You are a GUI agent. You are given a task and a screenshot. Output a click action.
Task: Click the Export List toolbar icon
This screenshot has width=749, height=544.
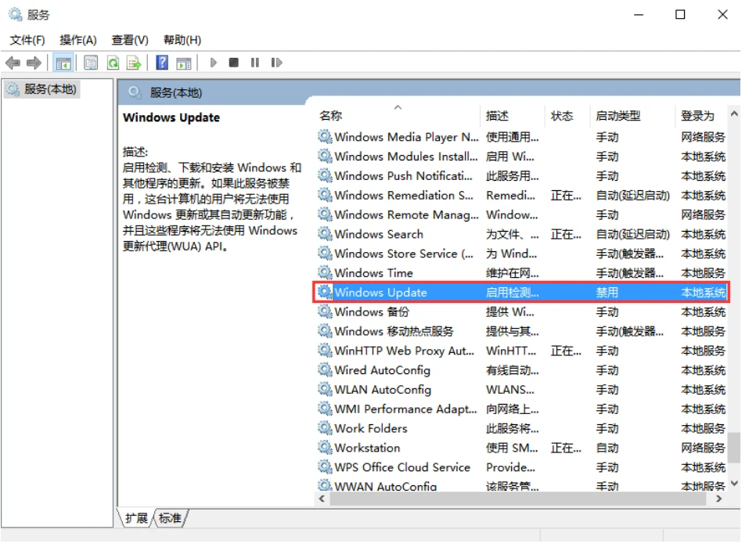pos(135,63)
